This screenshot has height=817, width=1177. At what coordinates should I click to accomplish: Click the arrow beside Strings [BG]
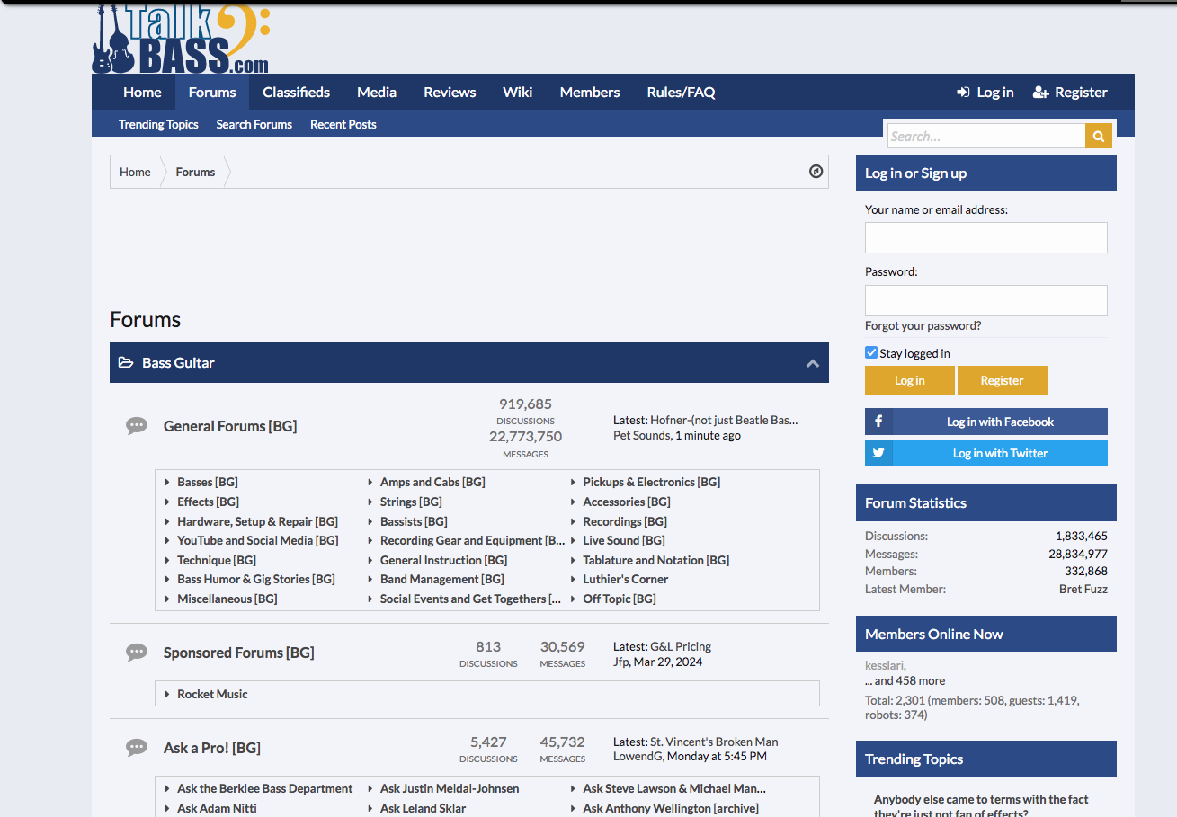coord(370,502)
